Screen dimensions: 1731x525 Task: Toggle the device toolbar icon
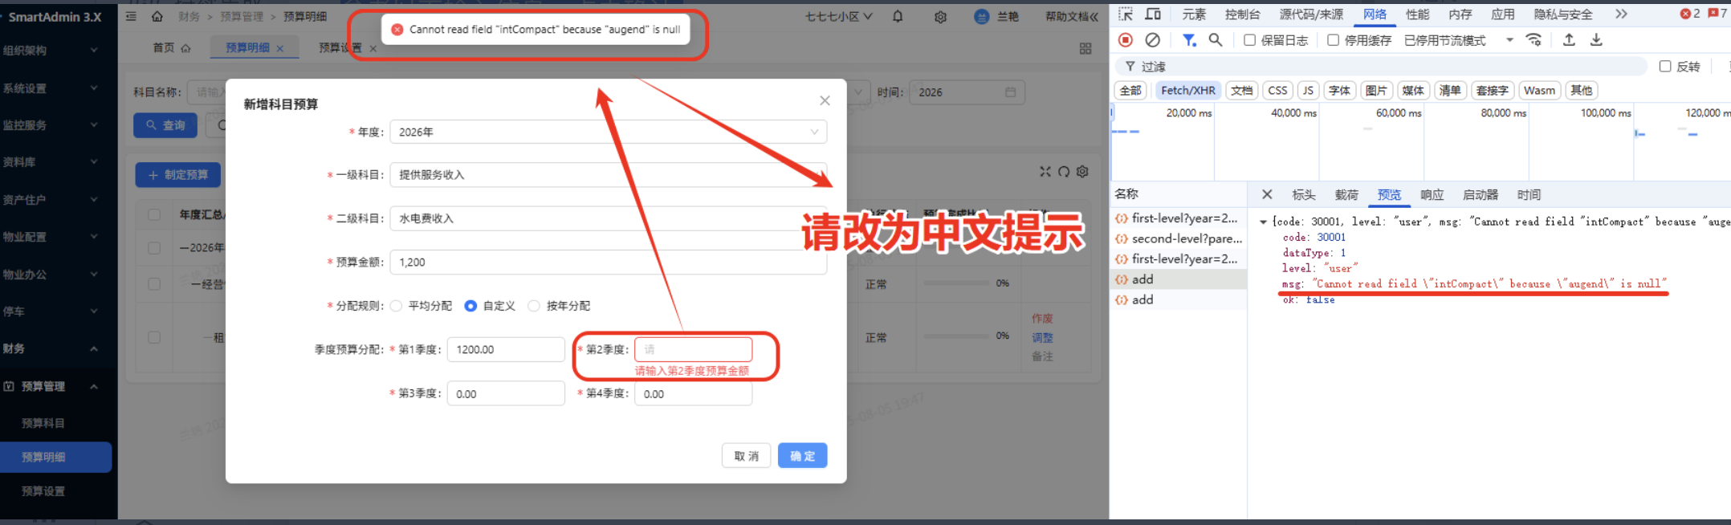1153,14
